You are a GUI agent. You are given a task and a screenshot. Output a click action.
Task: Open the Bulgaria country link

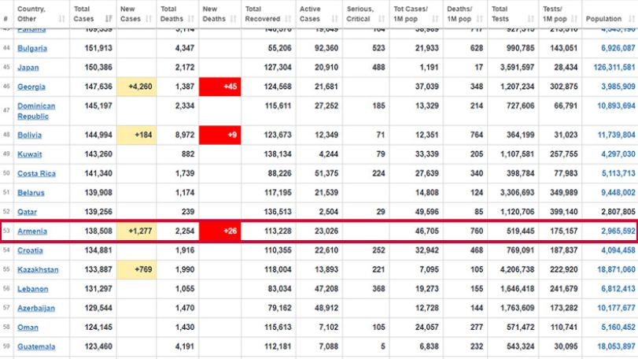coord(32,48)
